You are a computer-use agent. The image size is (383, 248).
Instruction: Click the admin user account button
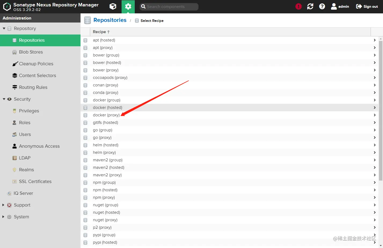340,6
